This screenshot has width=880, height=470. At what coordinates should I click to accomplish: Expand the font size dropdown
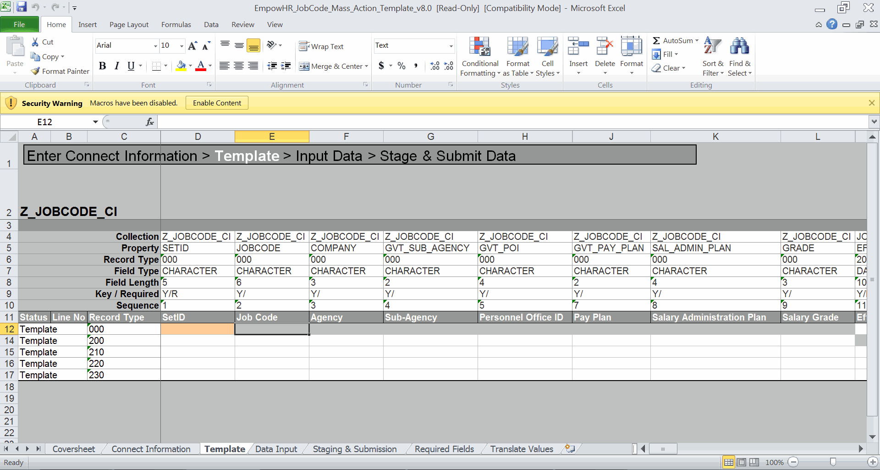click(x=181, y=46)
